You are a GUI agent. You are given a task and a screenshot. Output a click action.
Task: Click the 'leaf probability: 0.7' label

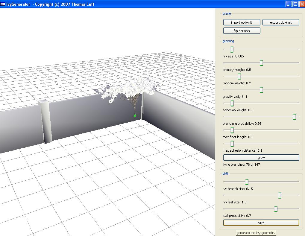pos(237,216)
